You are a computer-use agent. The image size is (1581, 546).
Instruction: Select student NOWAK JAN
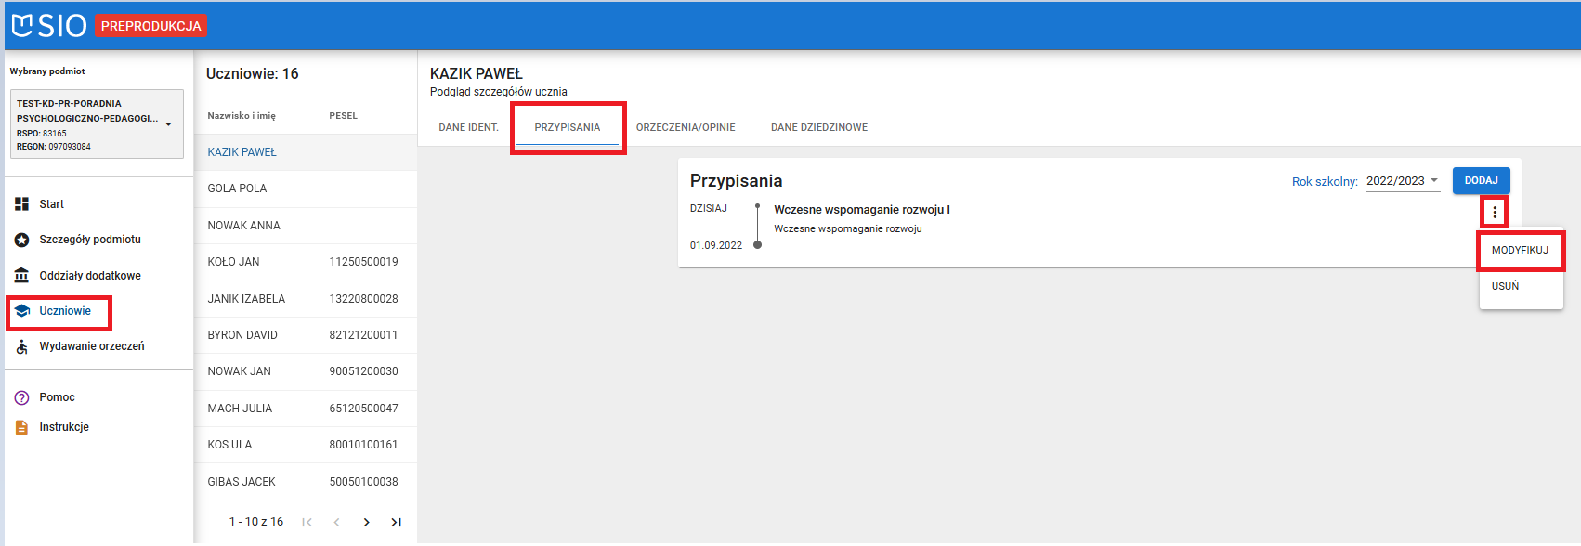[x=306, y=371]
